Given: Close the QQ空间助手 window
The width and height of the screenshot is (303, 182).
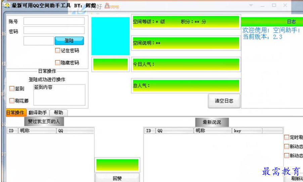Looking at the screenshot, I should coord(285,5).
